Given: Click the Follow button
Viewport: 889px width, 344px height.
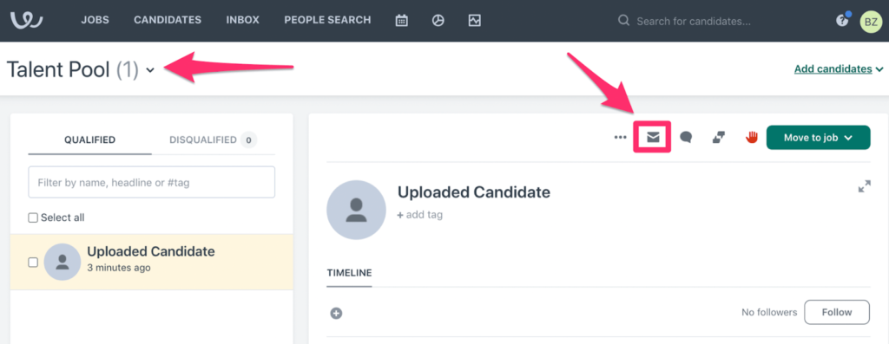Looking at the screenshot, I should pos(837,312).
